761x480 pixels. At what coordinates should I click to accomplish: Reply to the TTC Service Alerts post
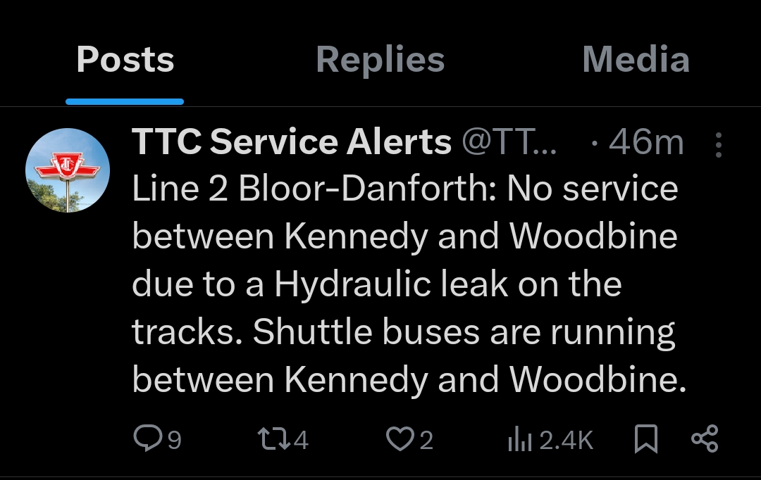point(147,439)
